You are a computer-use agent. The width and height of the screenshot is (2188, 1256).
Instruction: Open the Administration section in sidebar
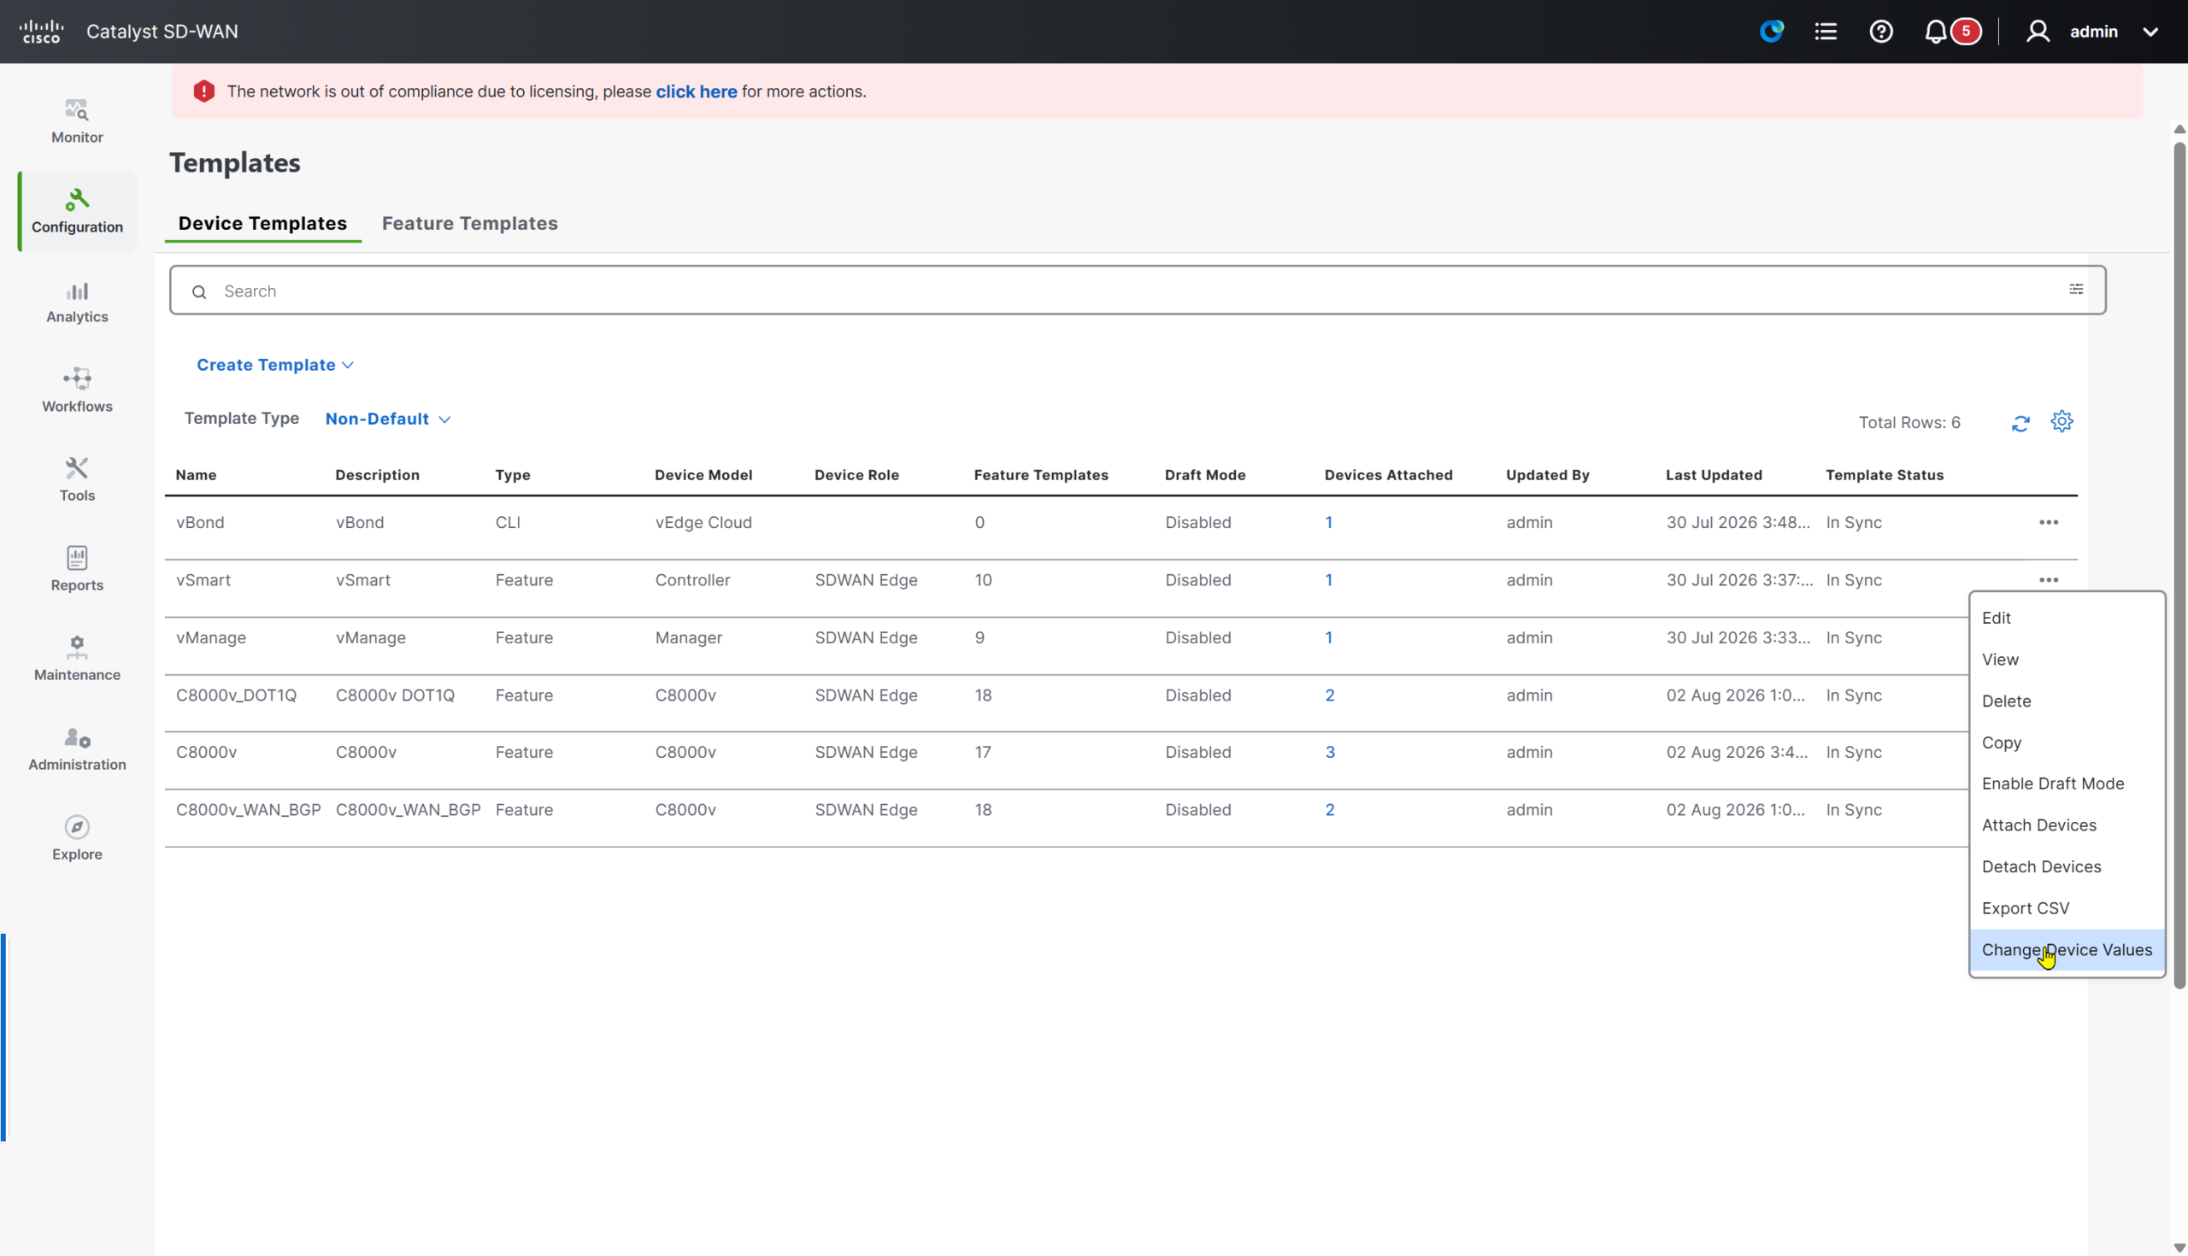point(77,748)
